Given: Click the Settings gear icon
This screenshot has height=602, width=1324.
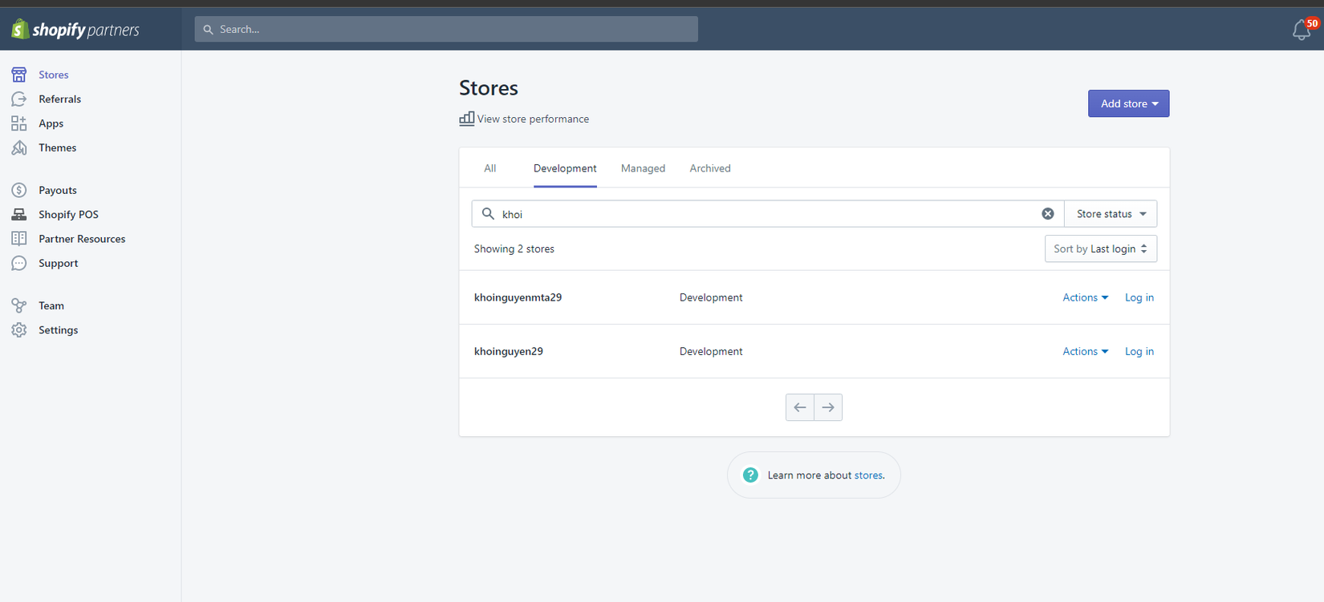Looking at the screenshot, I should [x=19, y=329].
